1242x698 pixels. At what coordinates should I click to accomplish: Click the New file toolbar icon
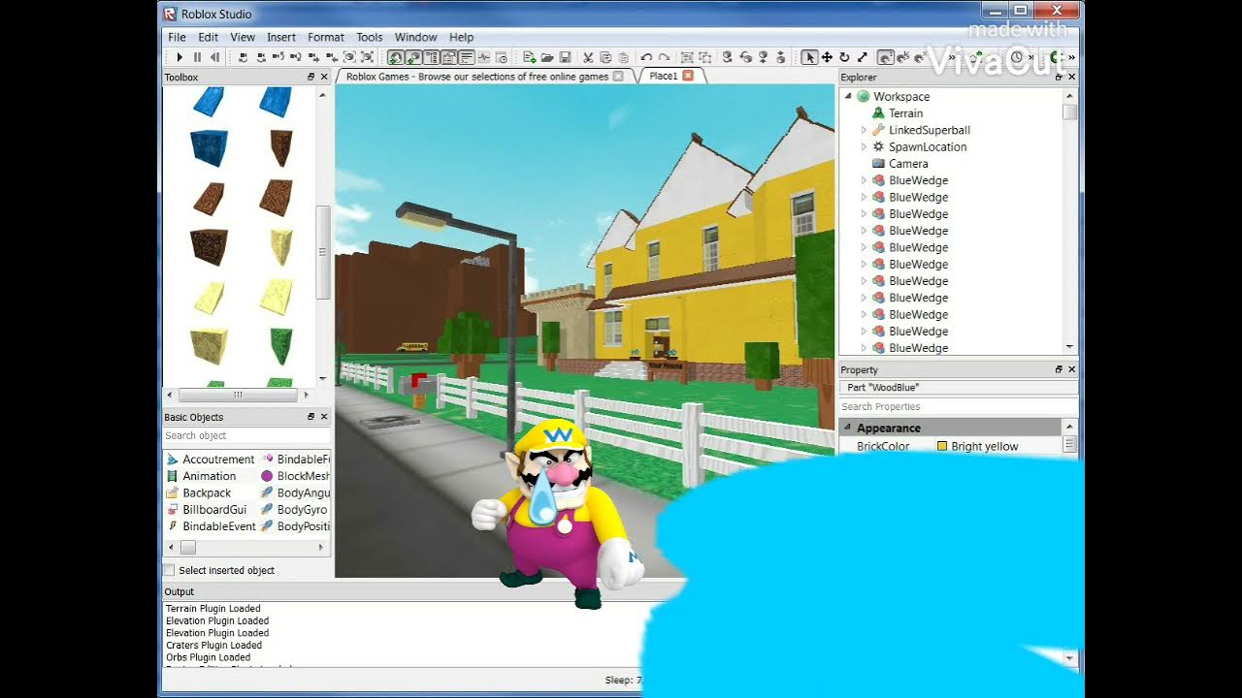tap(530, 57)
